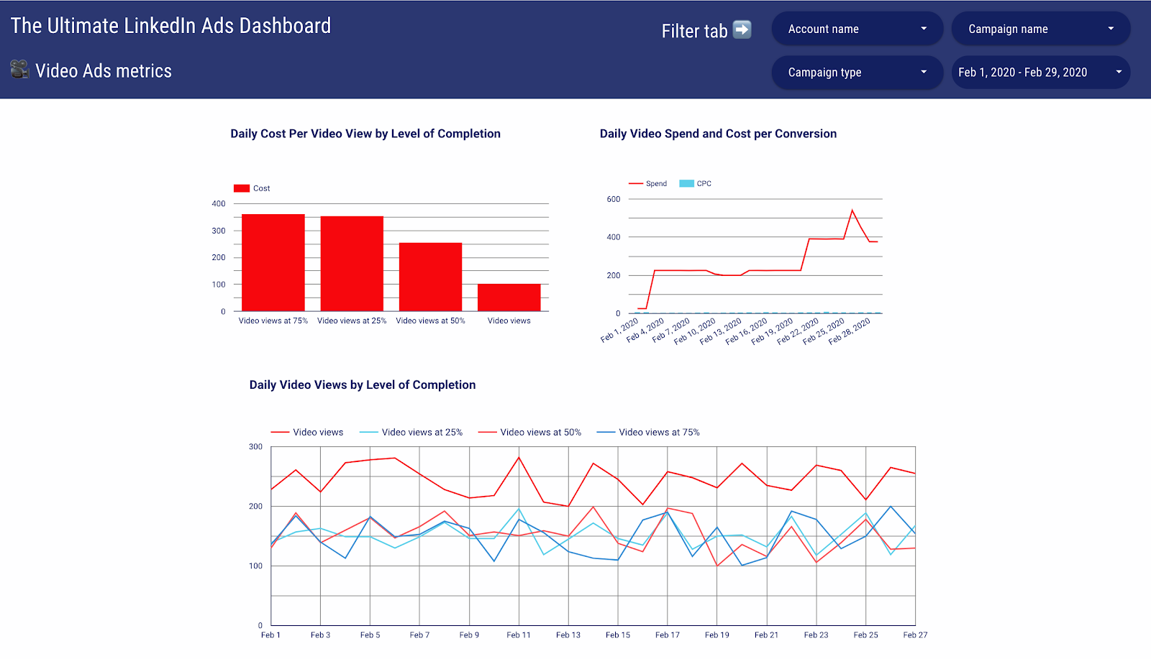1151x659 pixels.
Task: Select the Video views at 50% bar
Action: click(x=430, y=277)
